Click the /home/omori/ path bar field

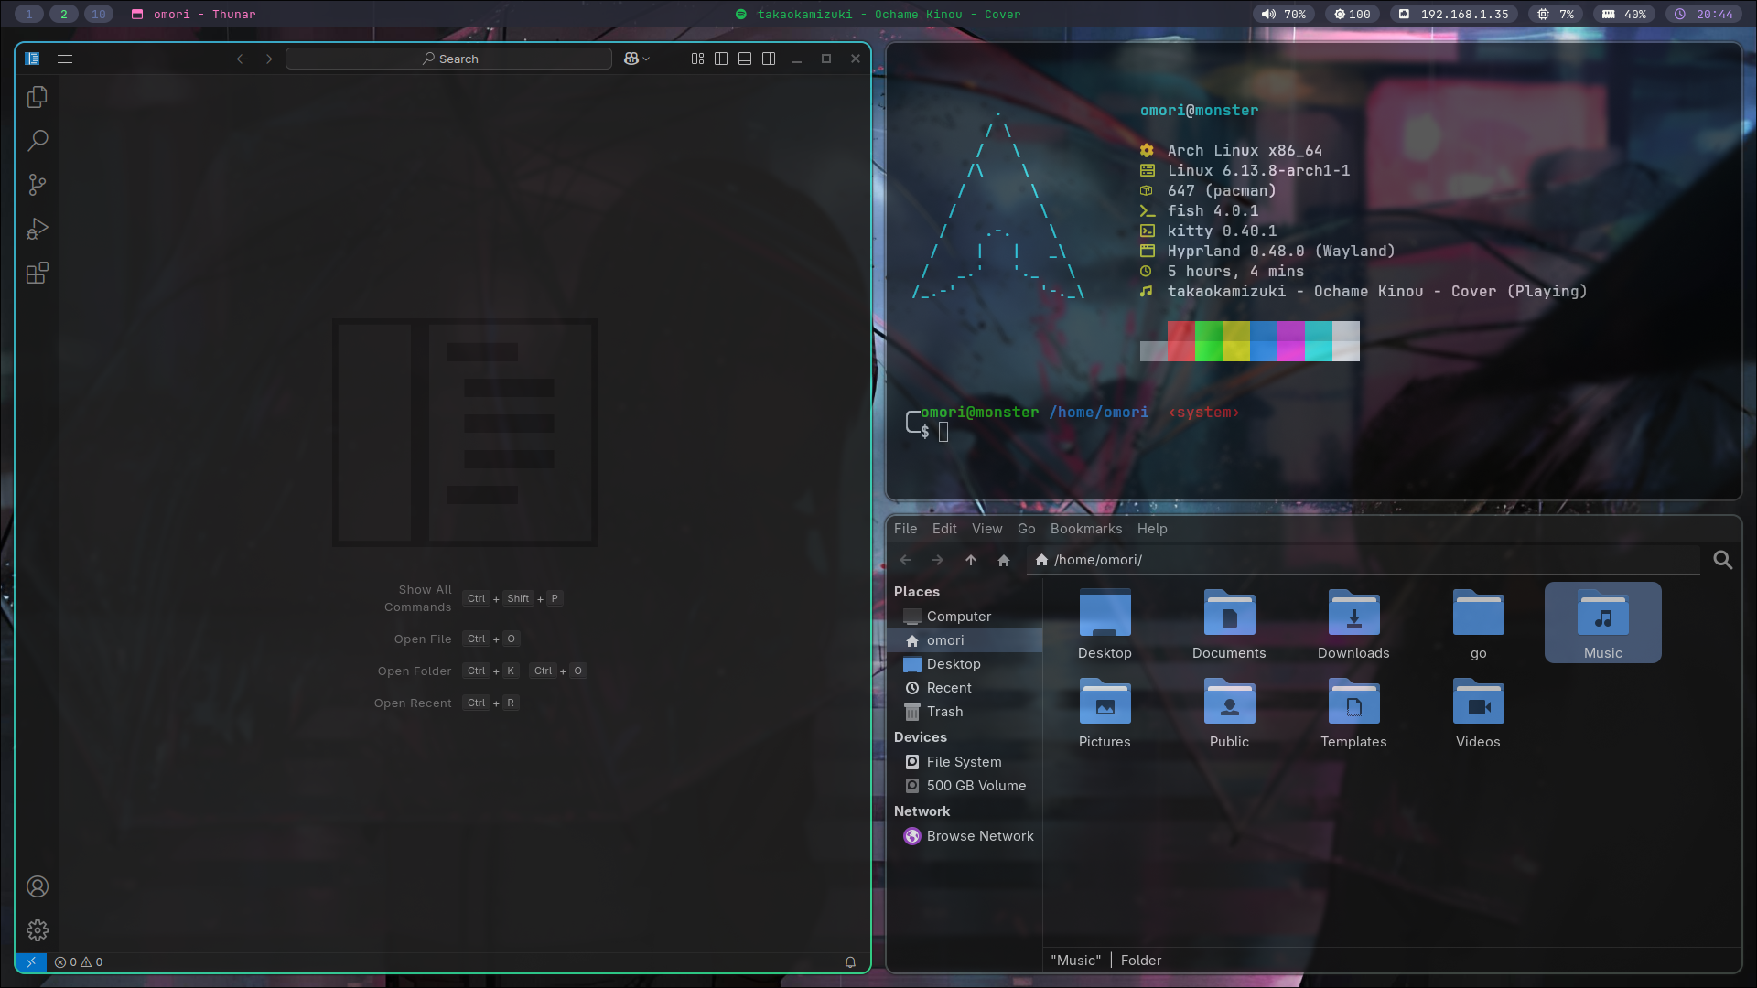[1364, 560]
